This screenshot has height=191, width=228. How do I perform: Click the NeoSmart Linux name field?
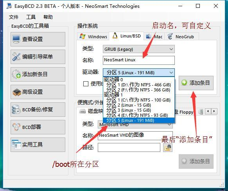[139, 60]
